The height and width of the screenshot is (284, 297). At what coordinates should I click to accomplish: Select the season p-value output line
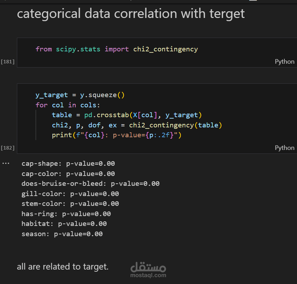(62, 234)
